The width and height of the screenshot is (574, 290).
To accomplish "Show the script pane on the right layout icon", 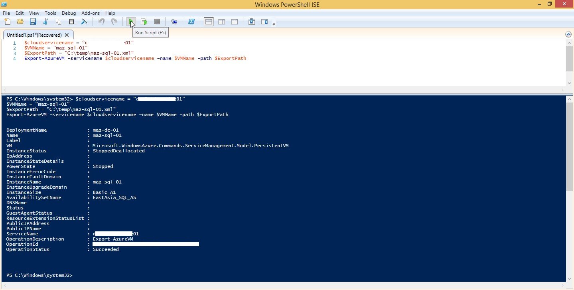I will [221, 22].
